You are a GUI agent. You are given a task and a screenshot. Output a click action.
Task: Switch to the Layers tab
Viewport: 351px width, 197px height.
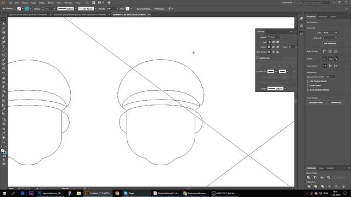click(333, 16)
